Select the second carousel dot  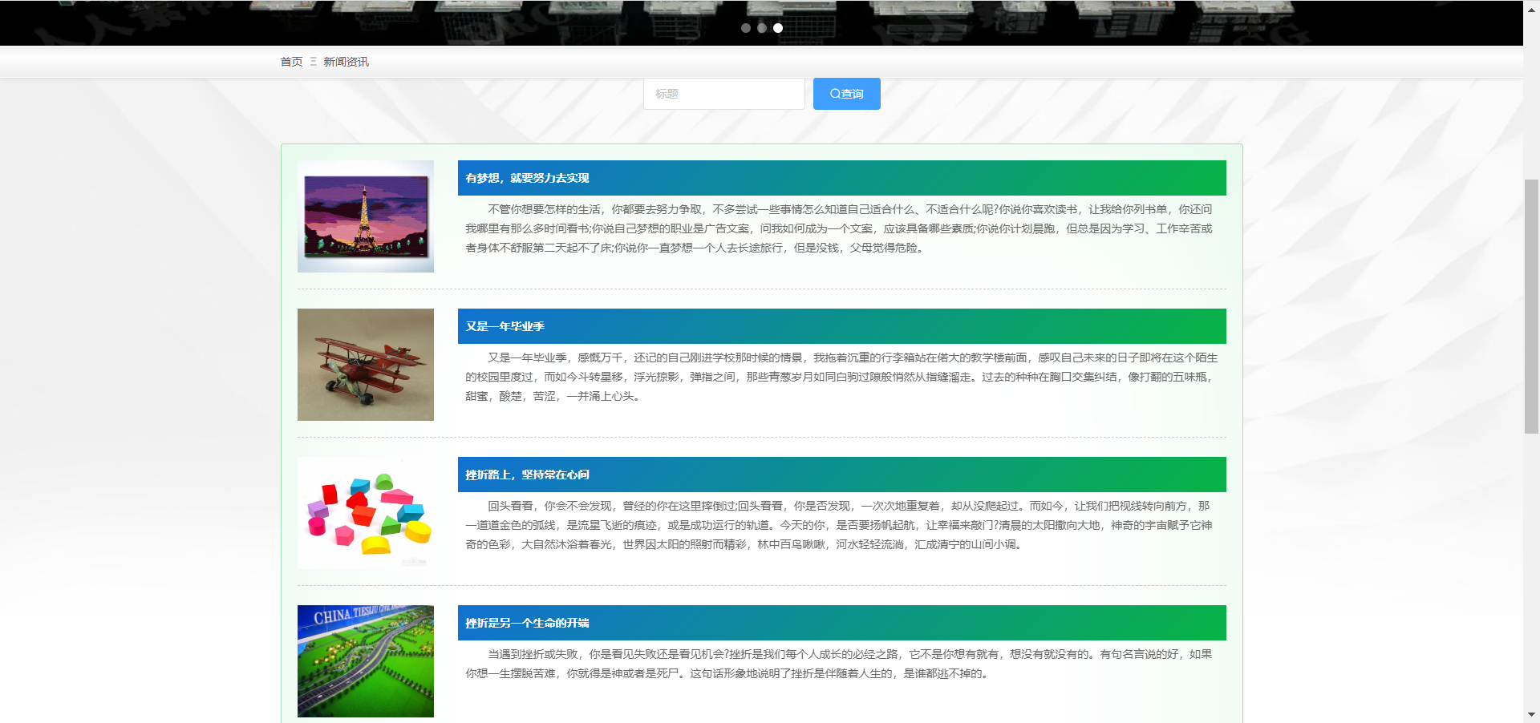pyautogui.click(x=762, y=28)
